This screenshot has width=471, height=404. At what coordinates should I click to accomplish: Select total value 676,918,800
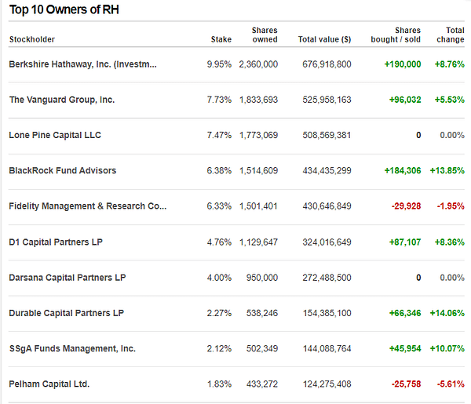click(327, 64)
